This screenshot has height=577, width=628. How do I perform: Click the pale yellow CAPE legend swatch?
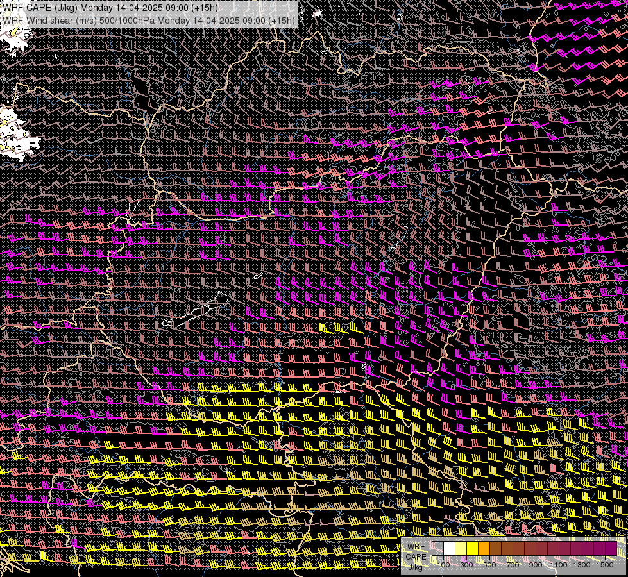pos(461,549)
